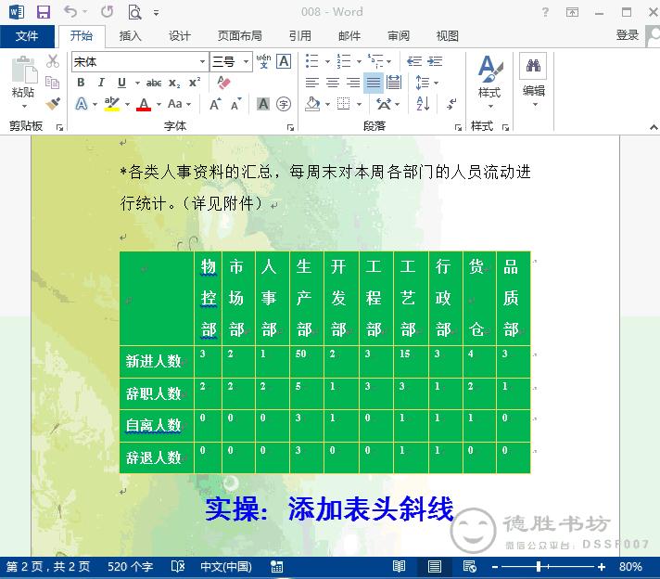Open Font dialog launcher in 字体 group

coord(290,127)
